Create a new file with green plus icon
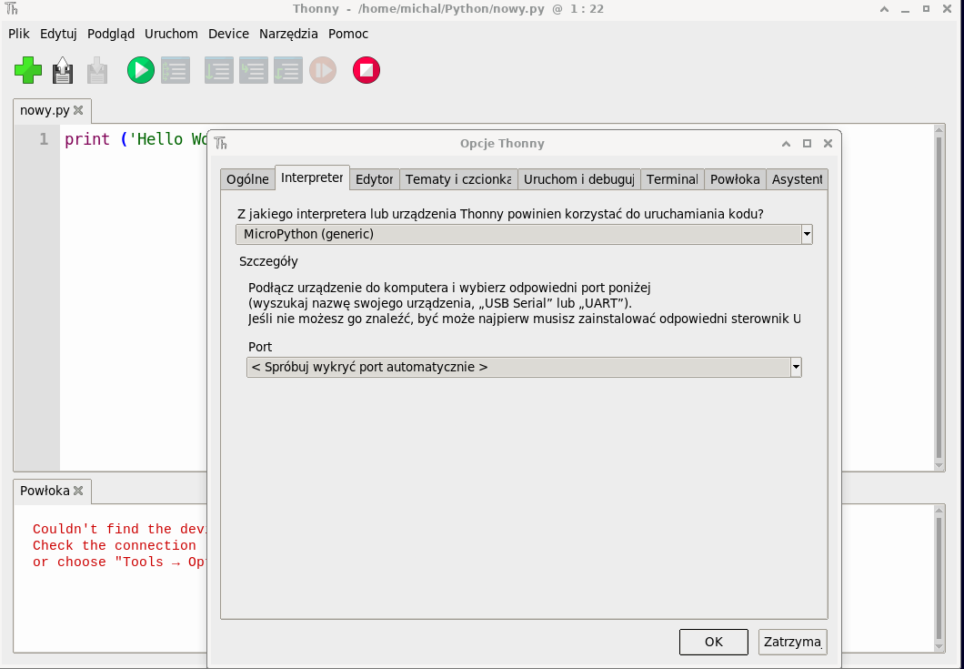This screenshot has width=964, height=669. click(28, 70)
